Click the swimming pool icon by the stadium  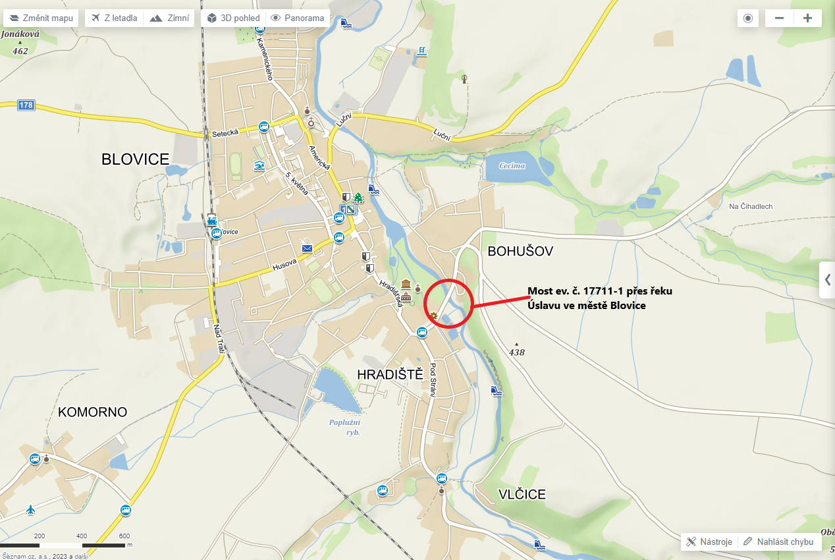click(259, 166)
